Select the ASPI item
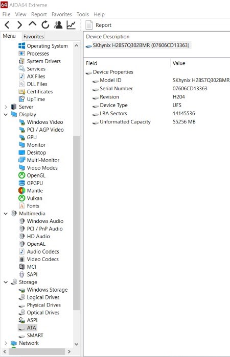Viewport: 230px width, 357px height. point(28,320)
